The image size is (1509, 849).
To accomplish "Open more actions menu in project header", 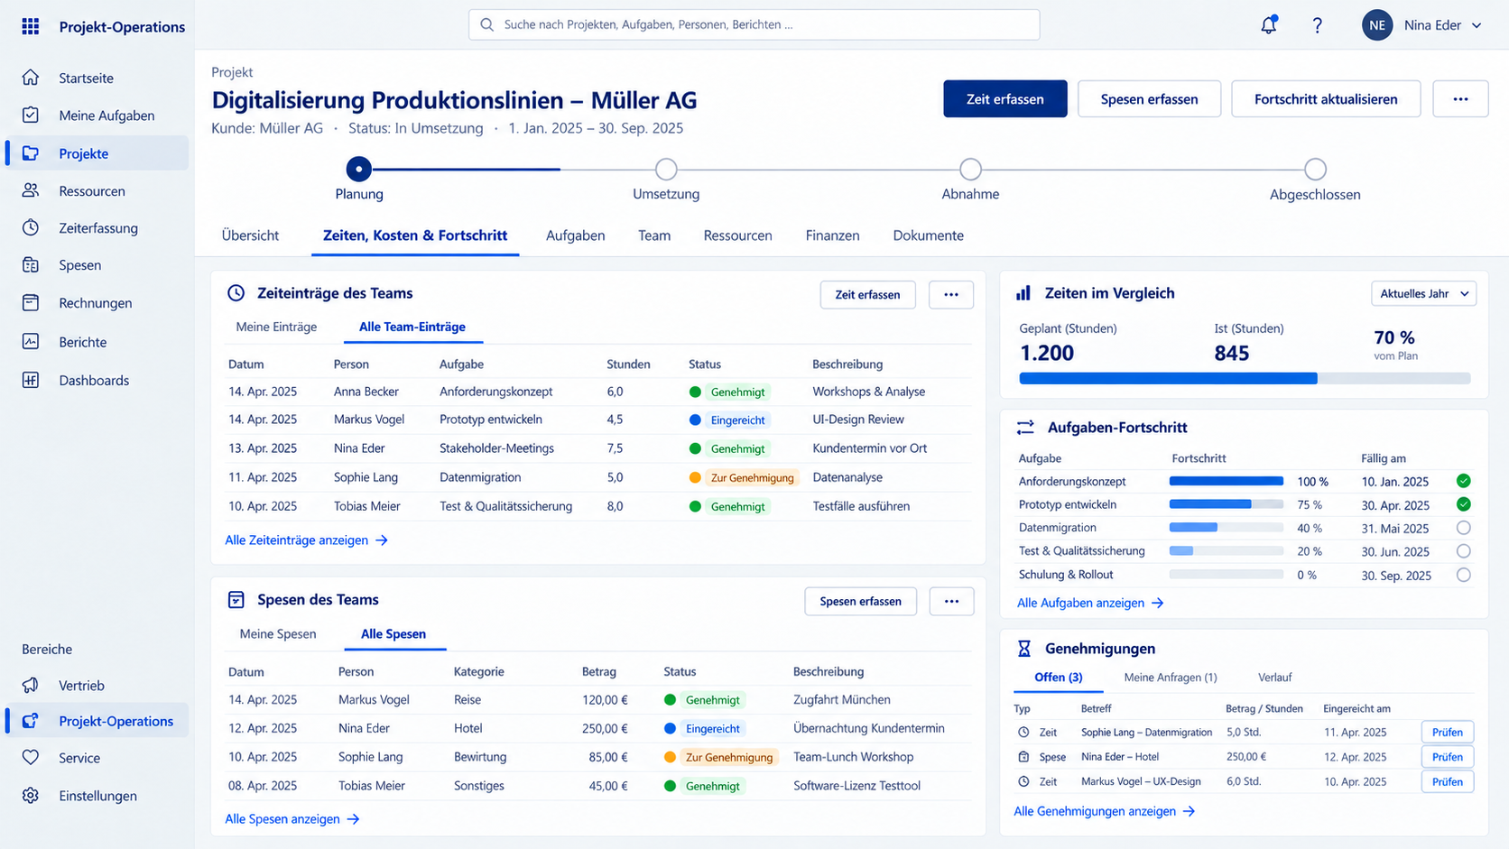I will (1460, 98).
